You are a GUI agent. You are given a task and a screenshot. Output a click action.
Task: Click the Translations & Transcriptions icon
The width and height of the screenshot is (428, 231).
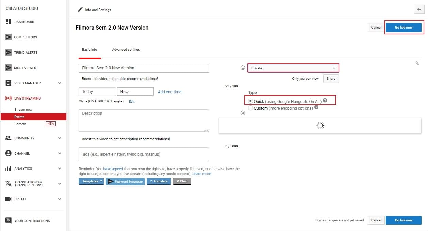(x=9, y=184)
